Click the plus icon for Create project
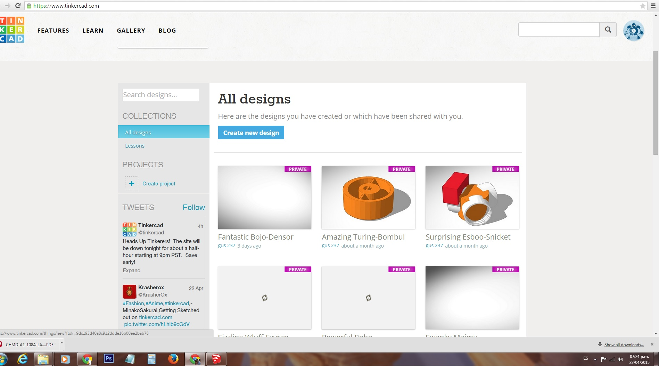 132,183
